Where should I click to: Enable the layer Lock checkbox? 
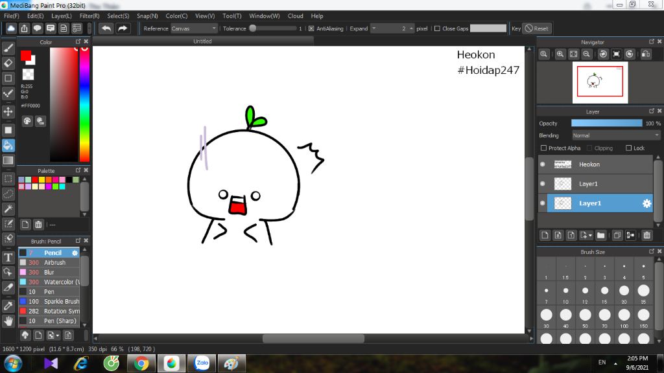click(x=628, y=148)
